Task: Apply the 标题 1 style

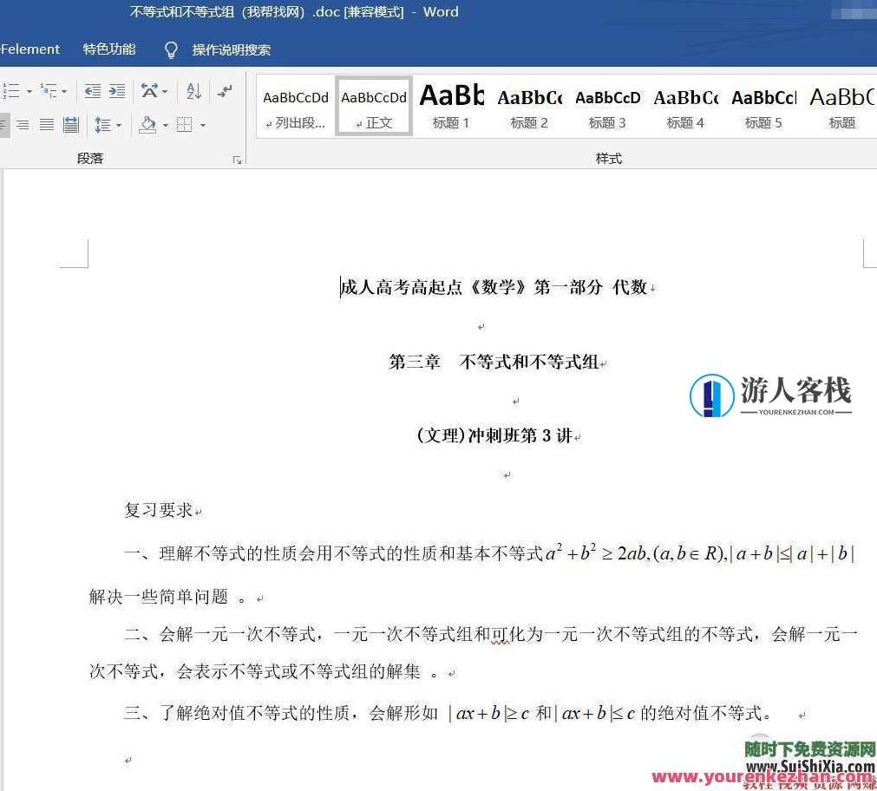Action: pos(450,106)
